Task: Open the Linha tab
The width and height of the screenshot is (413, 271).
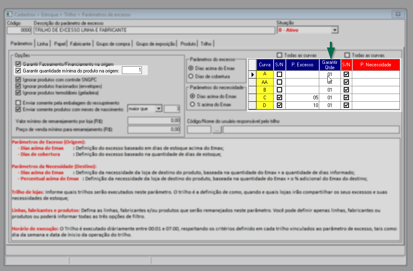Action: (42, 44)
